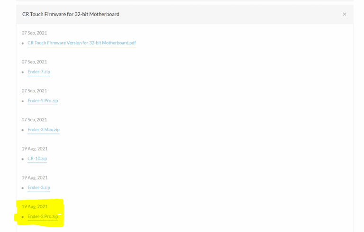
Task: Open CR Touch Firmware Version PDF link
Action: click(x=82, y=43)
